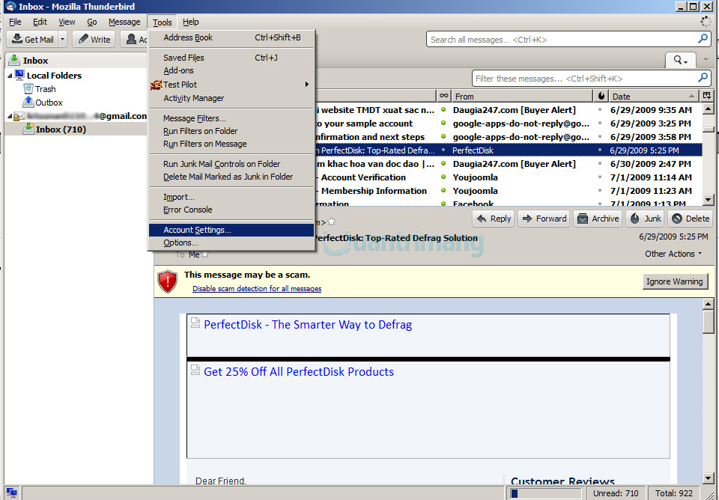Open Activity Manager
The width and height of the screenshot is (719, 500).
(x=231, y=98)
